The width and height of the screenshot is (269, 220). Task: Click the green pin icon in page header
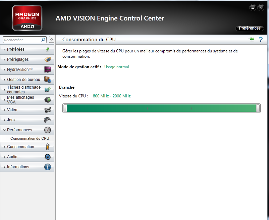click(252, 39)
